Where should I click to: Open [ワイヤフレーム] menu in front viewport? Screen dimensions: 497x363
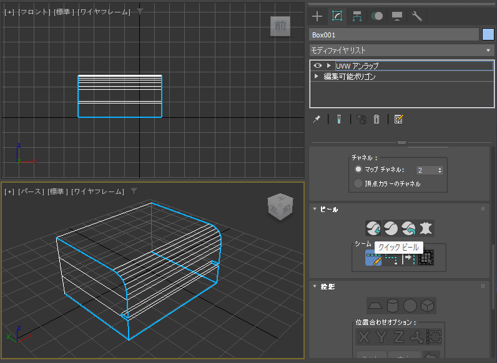tap(104, 12)
